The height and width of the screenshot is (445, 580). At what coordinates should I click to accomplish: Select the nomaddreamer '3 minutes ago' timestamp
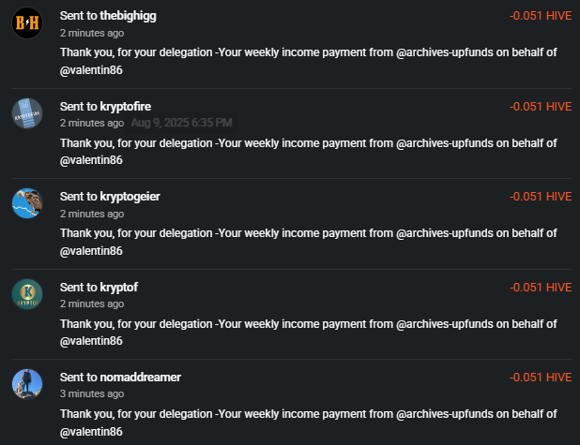coord(92,394)
